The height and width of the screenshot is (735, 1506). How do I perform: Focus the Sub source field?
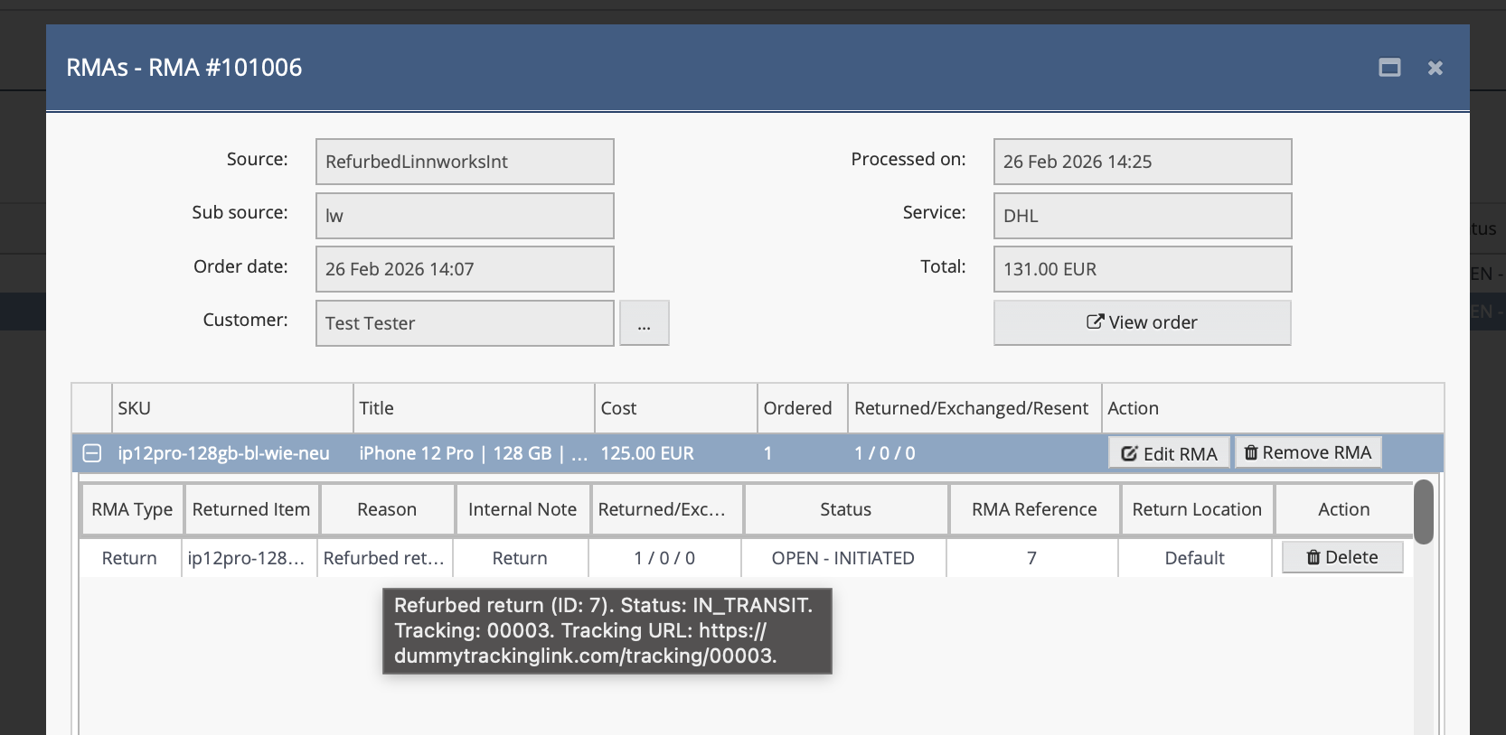[465, 216]
